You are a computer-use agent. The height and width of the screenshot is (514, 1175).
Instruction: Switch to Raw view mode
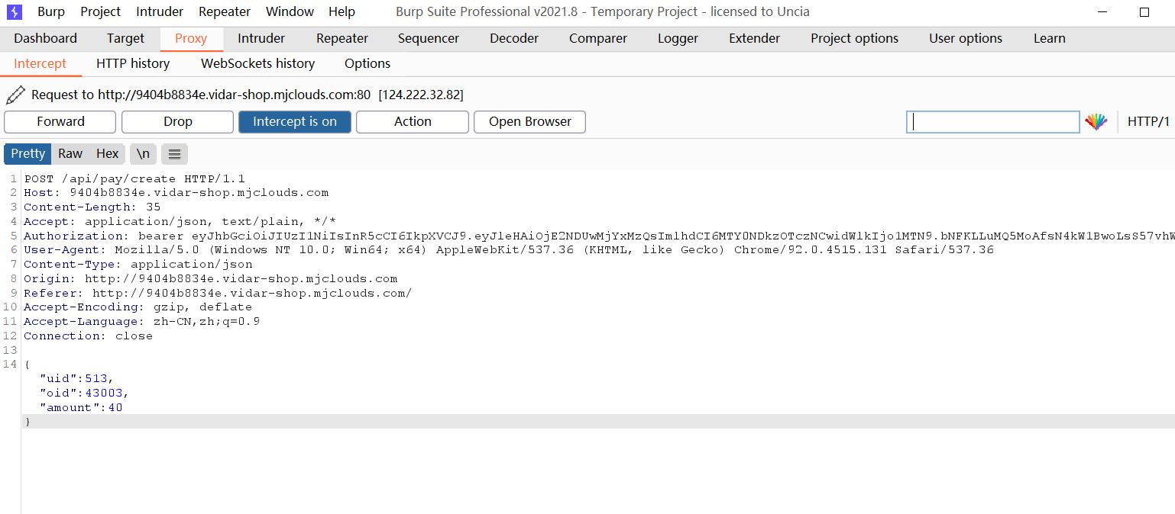pos(70,154)
